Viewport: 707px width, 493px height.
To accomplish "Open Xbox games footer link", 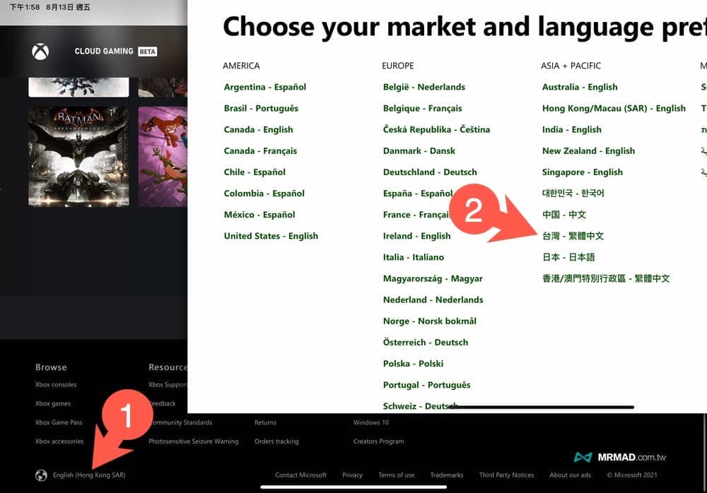I will point(53,403).
